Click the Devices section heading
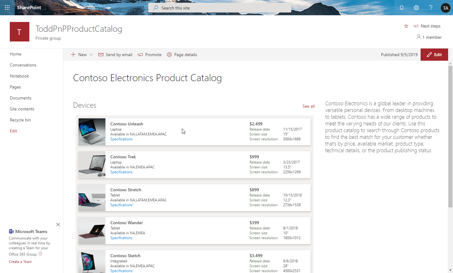Image resolution: width=453 pixels, height=273 pixels. pos(85,105)
